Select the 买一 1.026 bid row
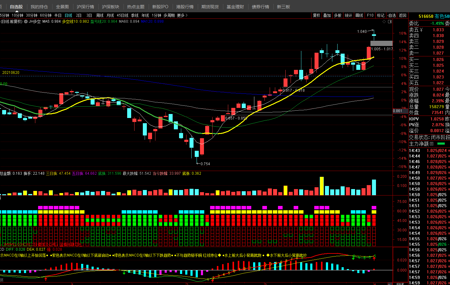 (x=429, y=59)
